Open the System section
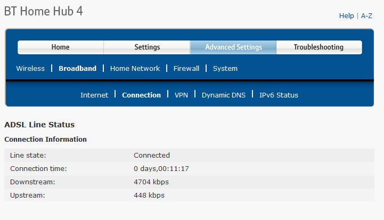Viewport: 384px width, 220px height. (x=225, y=69)
